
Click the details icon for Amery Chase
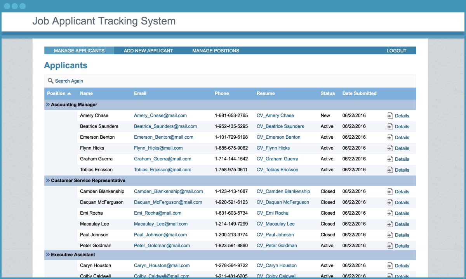tap(390, 115)
